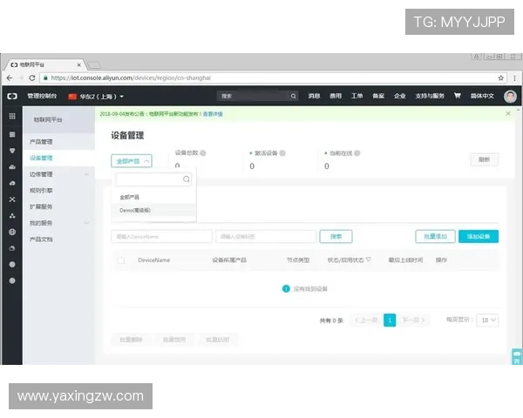Open the 华东2 (上海) region dropdown
Viewport: 523px width, 418px height.
96,97
